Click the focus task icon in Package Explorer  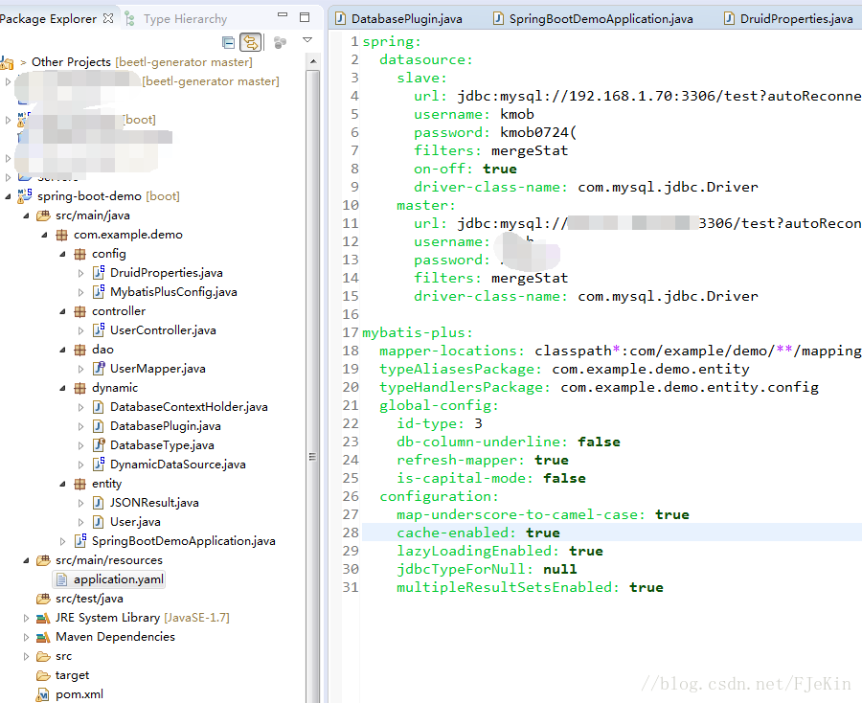coord(280,42)
